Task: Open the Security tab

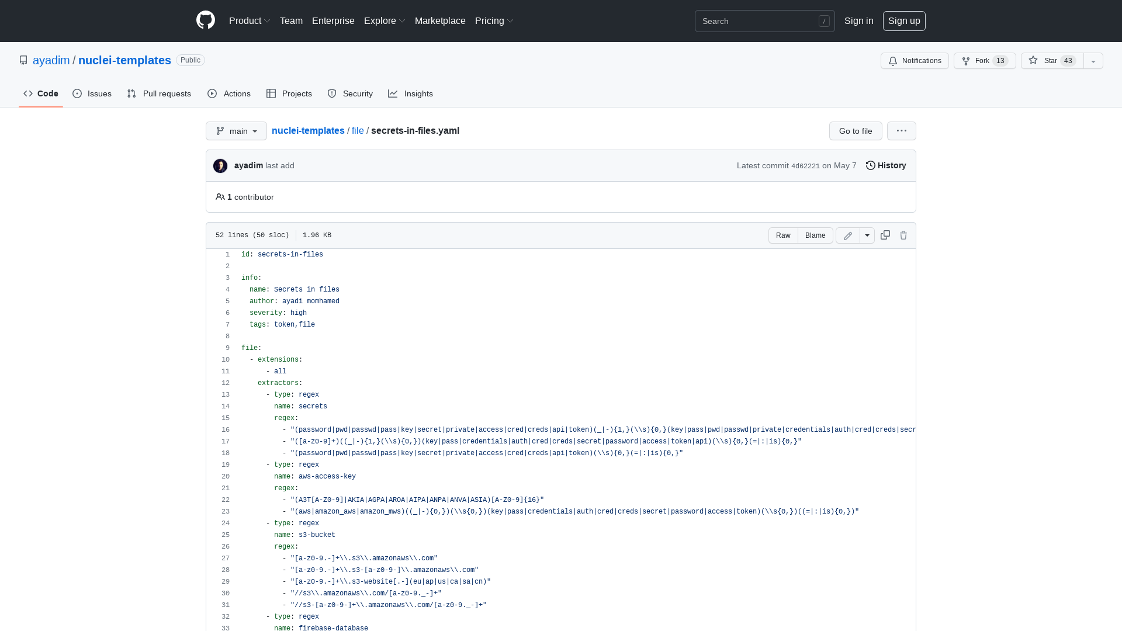Action: 350,93
